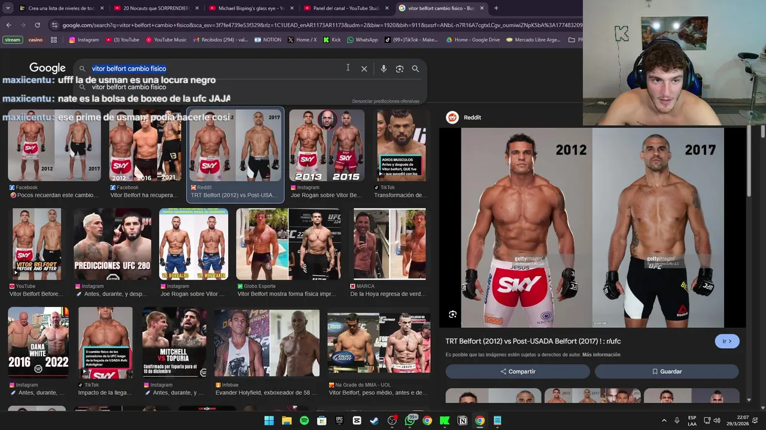This screenshot has height=430, width=766.
Task: Open a new browser tab with plus
Action: click(x=496, y=8)
